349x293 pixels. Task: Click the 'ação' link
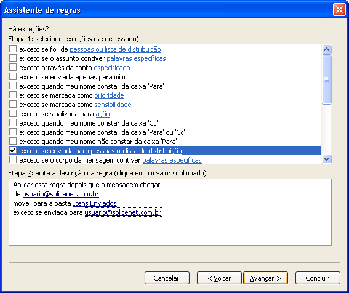pos(103,114)
